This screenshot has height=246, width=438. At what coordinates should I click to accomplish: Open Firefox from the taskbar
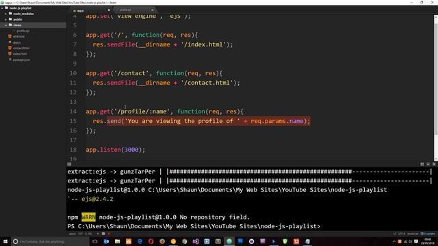(x=162, y=241)
